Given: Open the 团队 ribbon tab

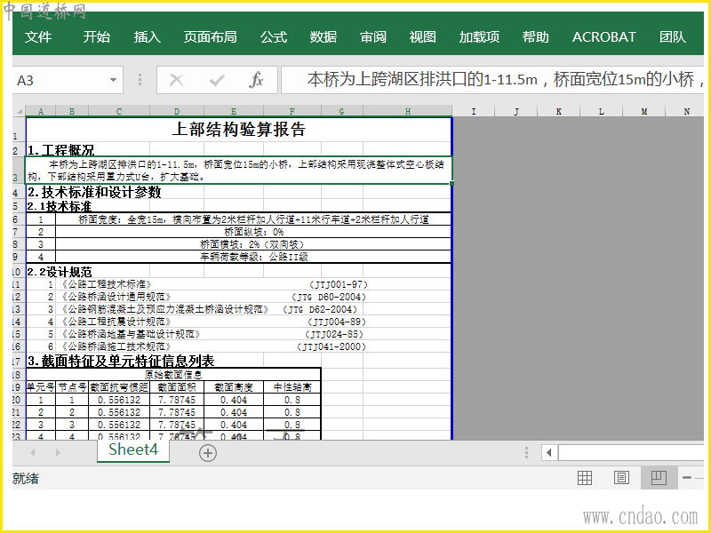Looking at the screenshot, I should [673, 36].
